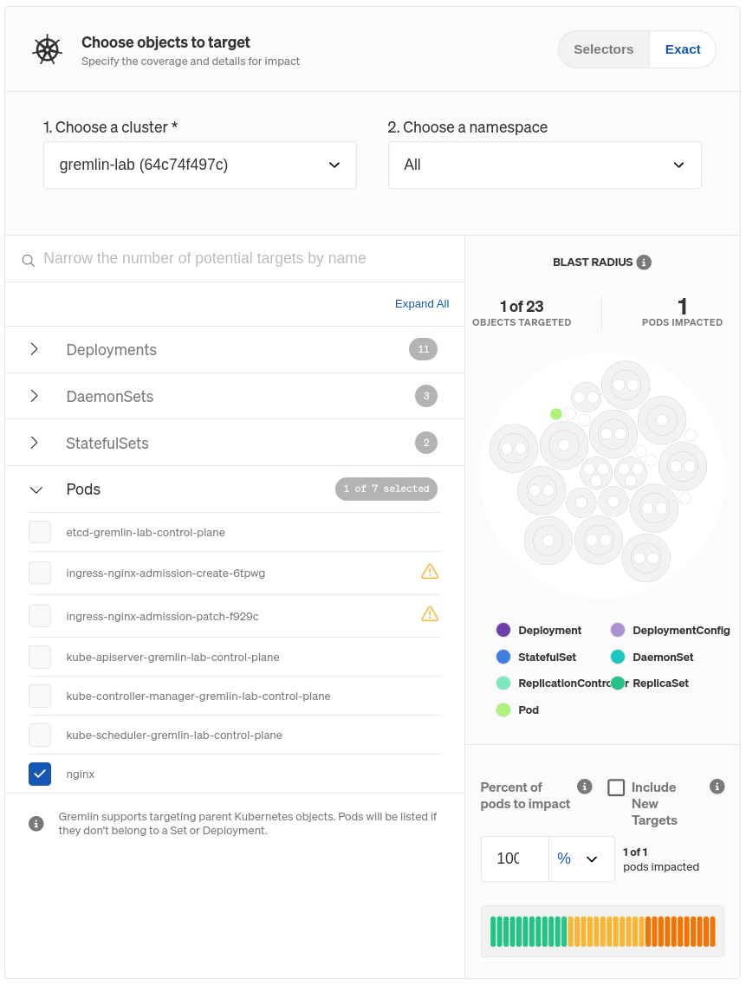Click kube-scheduler-gremlin-lab-control-plane name
Screen dimensions: 746x985
coord(174,735)
